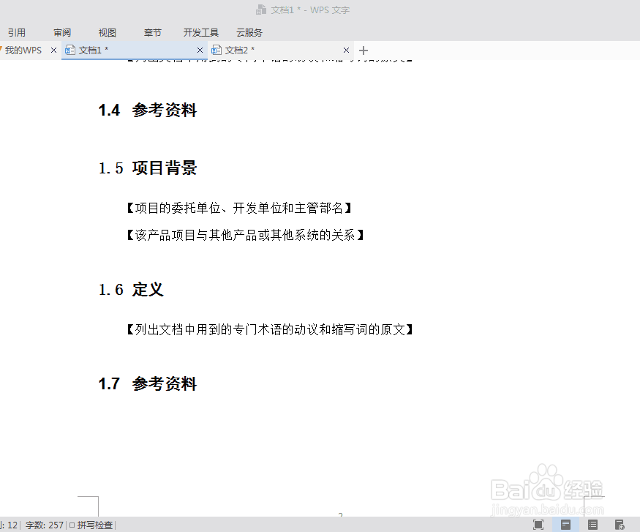Viewport: 640px width, 532px height.
Task: Open the 开发工具 ribbon menu
Action: 200,32
